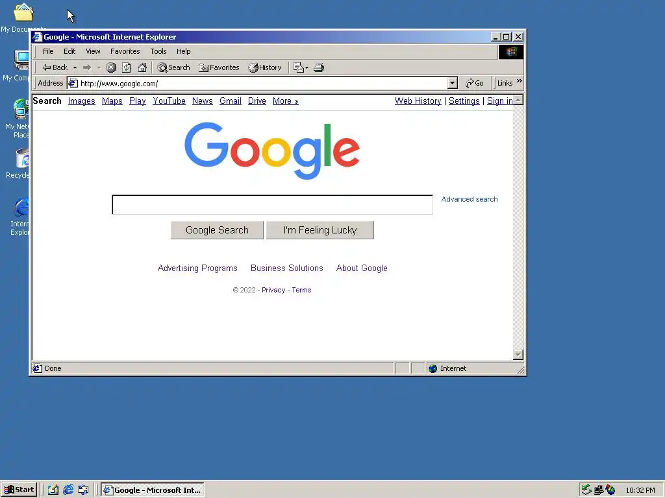Expand the Links bar chevron
Viewport: 665px width, 498px height.
pyautogui.click(x=519, y=81)
